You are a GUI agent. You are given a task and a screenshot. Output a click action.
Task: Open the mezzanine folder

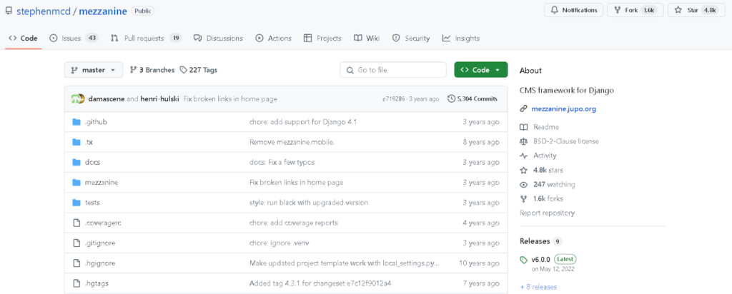tap(102, 182)
